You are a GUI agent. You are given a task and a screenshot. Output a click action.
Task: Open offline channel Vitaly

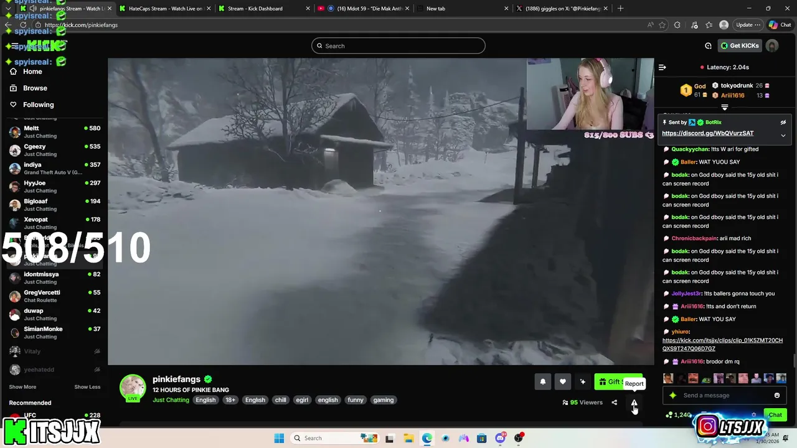(x=54, y=351)
